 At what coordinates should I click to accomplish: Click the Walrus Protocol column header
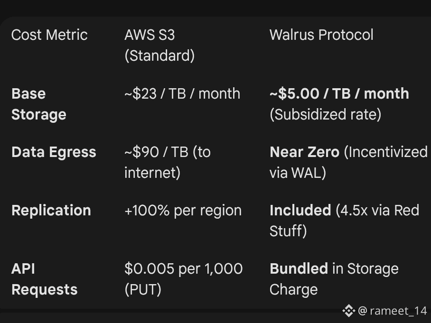pyautogui.click(x=321, y=35)
